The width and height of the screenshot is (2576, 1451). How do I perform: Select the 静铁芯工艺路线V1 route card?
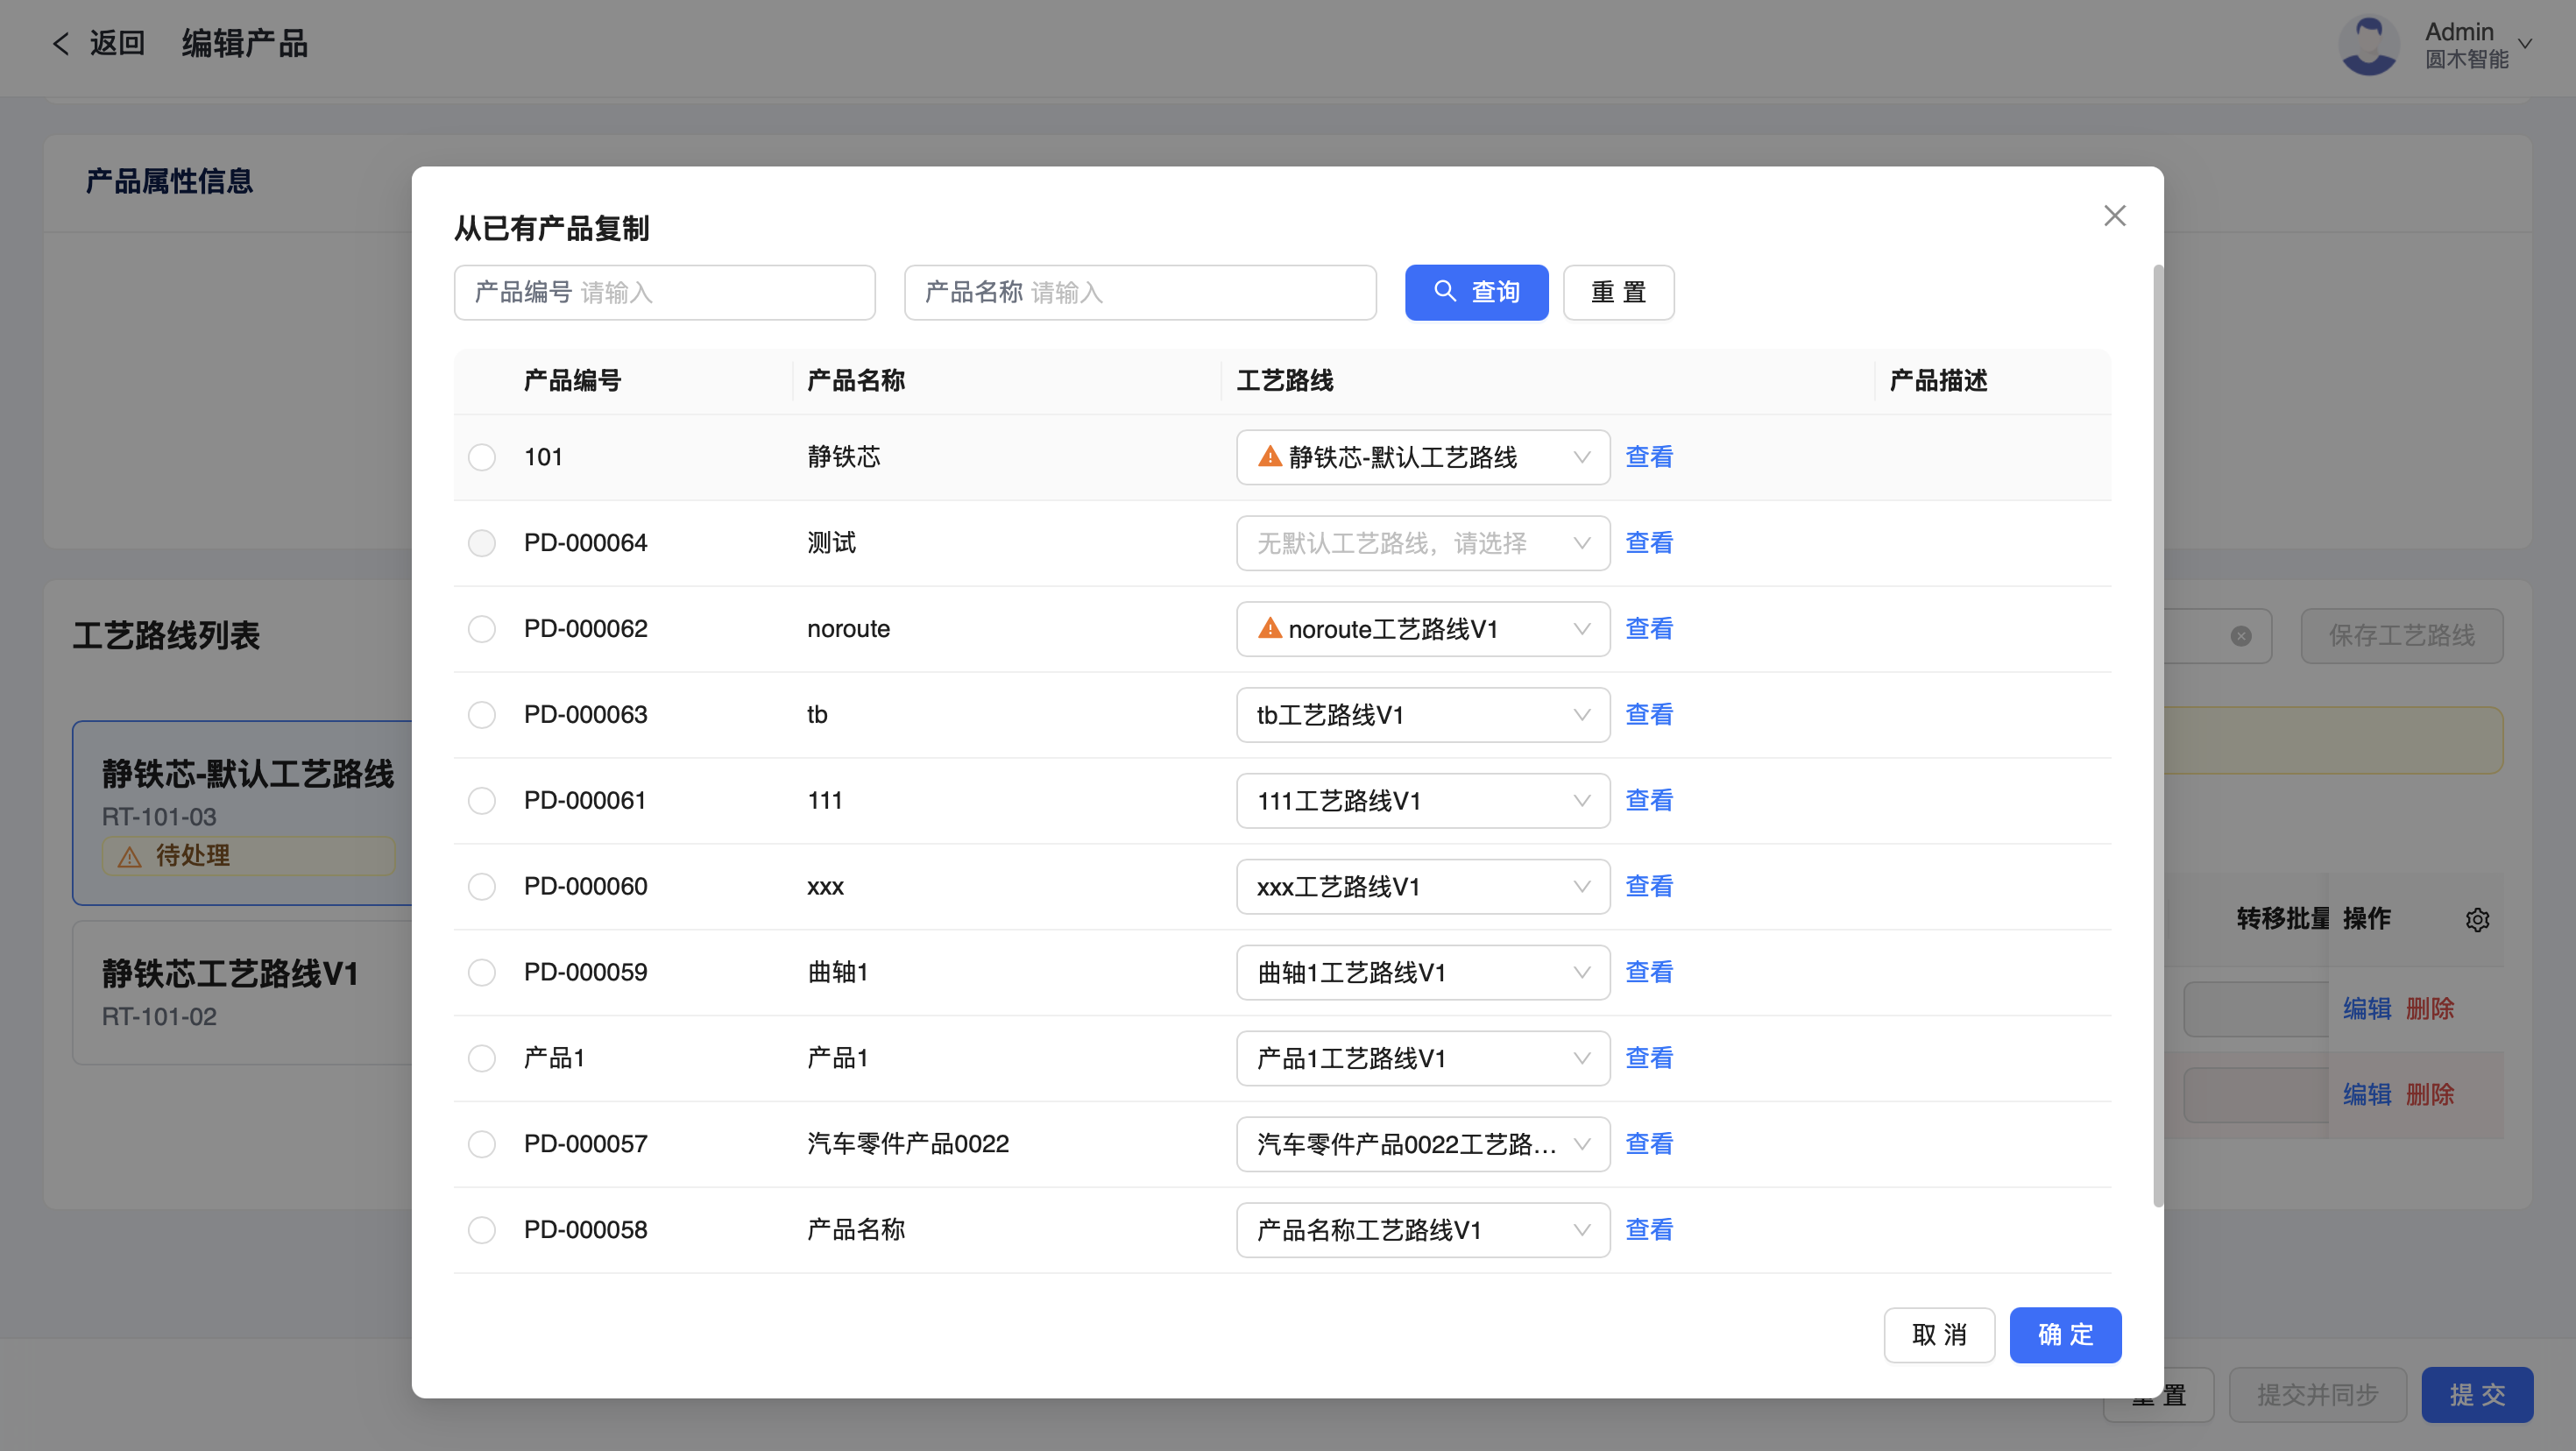243,993
